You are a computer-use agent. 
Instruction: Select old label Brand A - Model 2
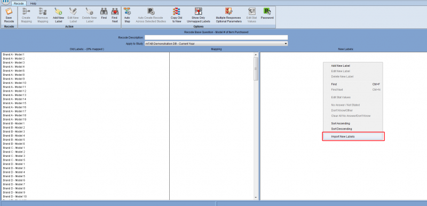click(14, 59)
